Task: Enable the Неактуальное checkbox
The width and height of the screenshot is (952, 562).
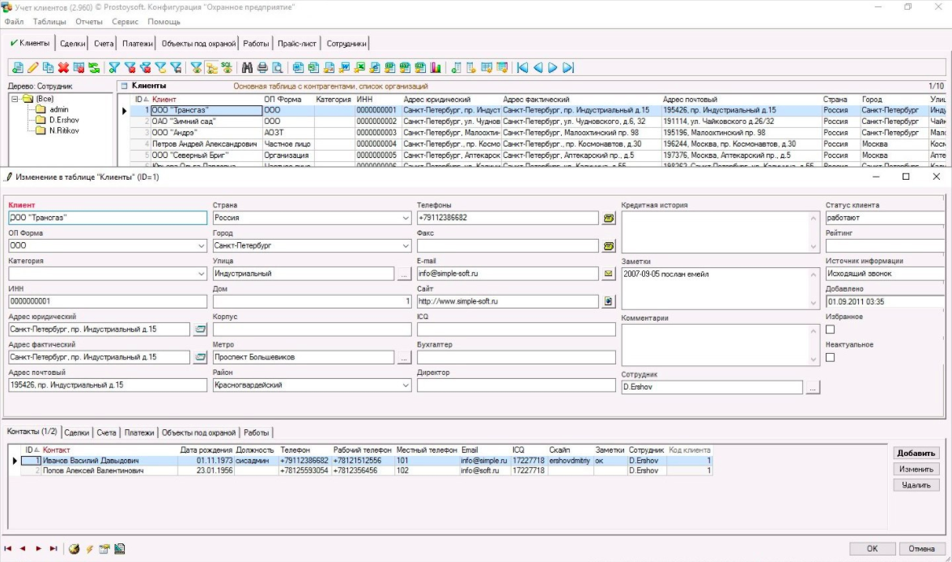Action: pos(830,358)
